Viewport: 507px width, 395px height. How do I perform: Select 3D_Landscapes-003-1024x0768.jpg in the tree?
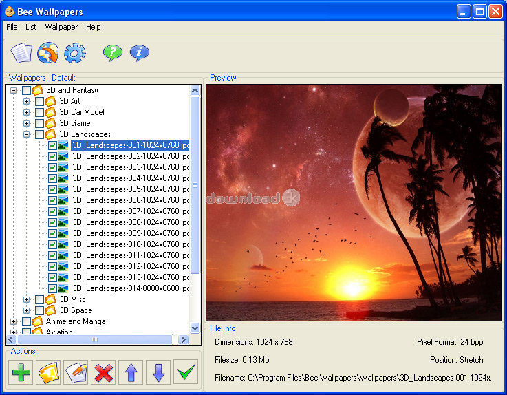[130, 167]
